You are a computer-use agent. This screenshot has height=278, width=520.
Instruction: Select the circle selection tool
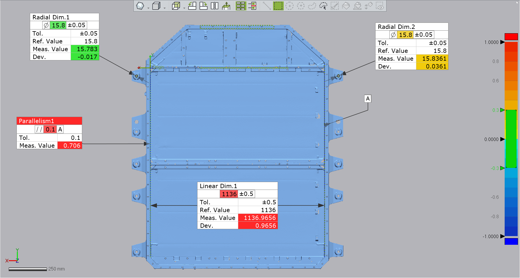290,5
